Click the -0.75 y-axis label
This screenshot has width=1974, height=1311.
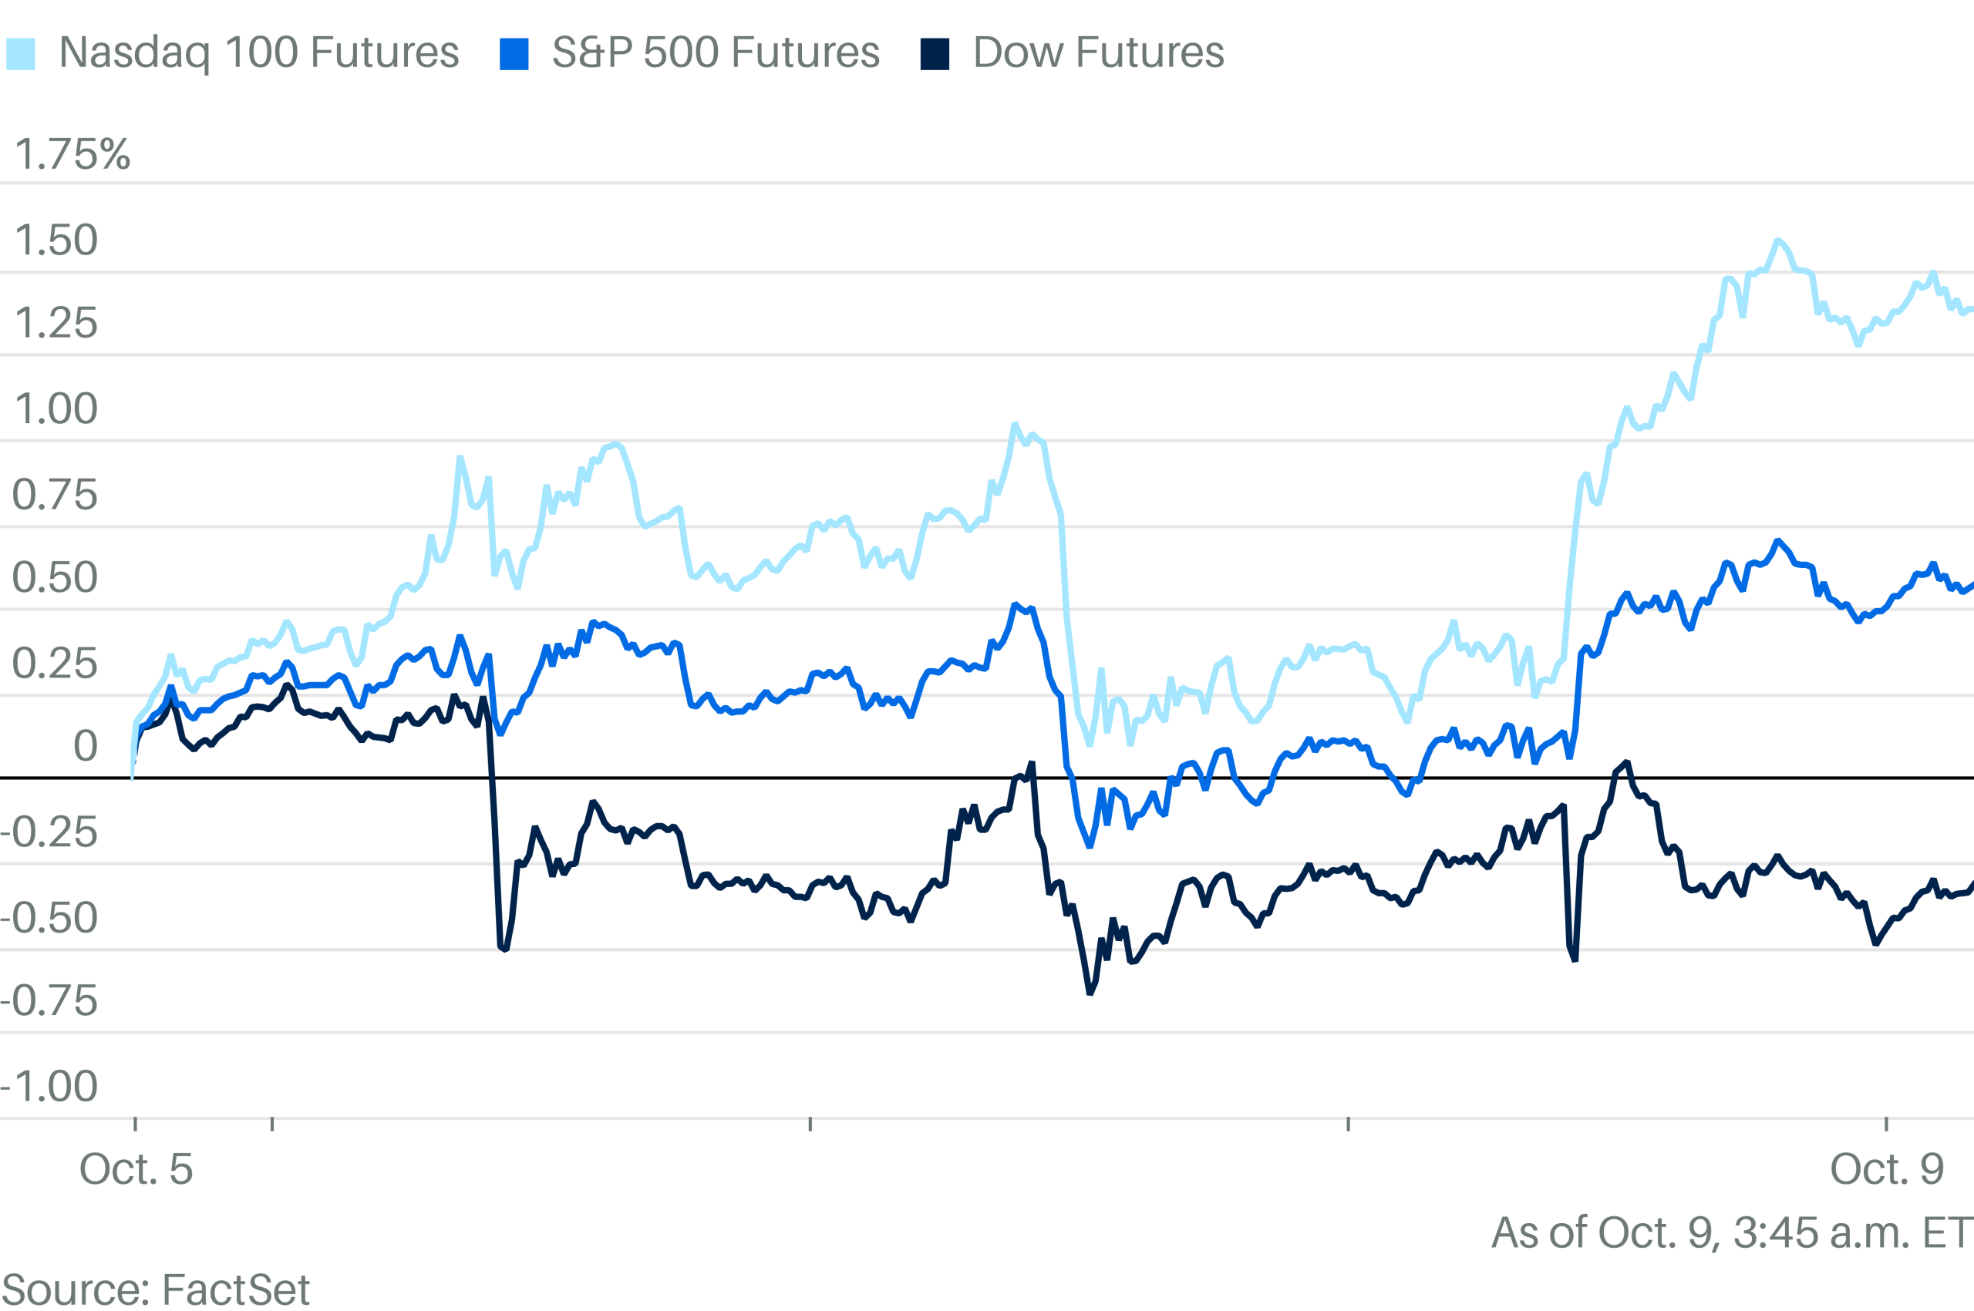[49, 1002]
